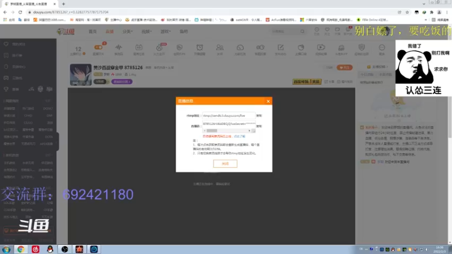Click the orange follow button on room header
The image size is (452, 254).
345,67
